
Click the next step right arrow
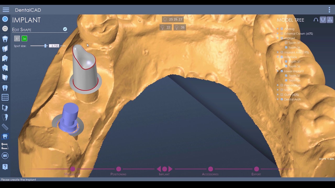(170, 169)
